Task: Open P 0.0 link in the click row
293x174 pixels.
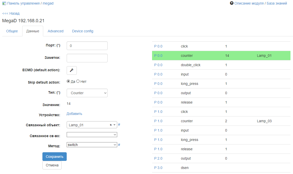Action: tap(158, 46)
